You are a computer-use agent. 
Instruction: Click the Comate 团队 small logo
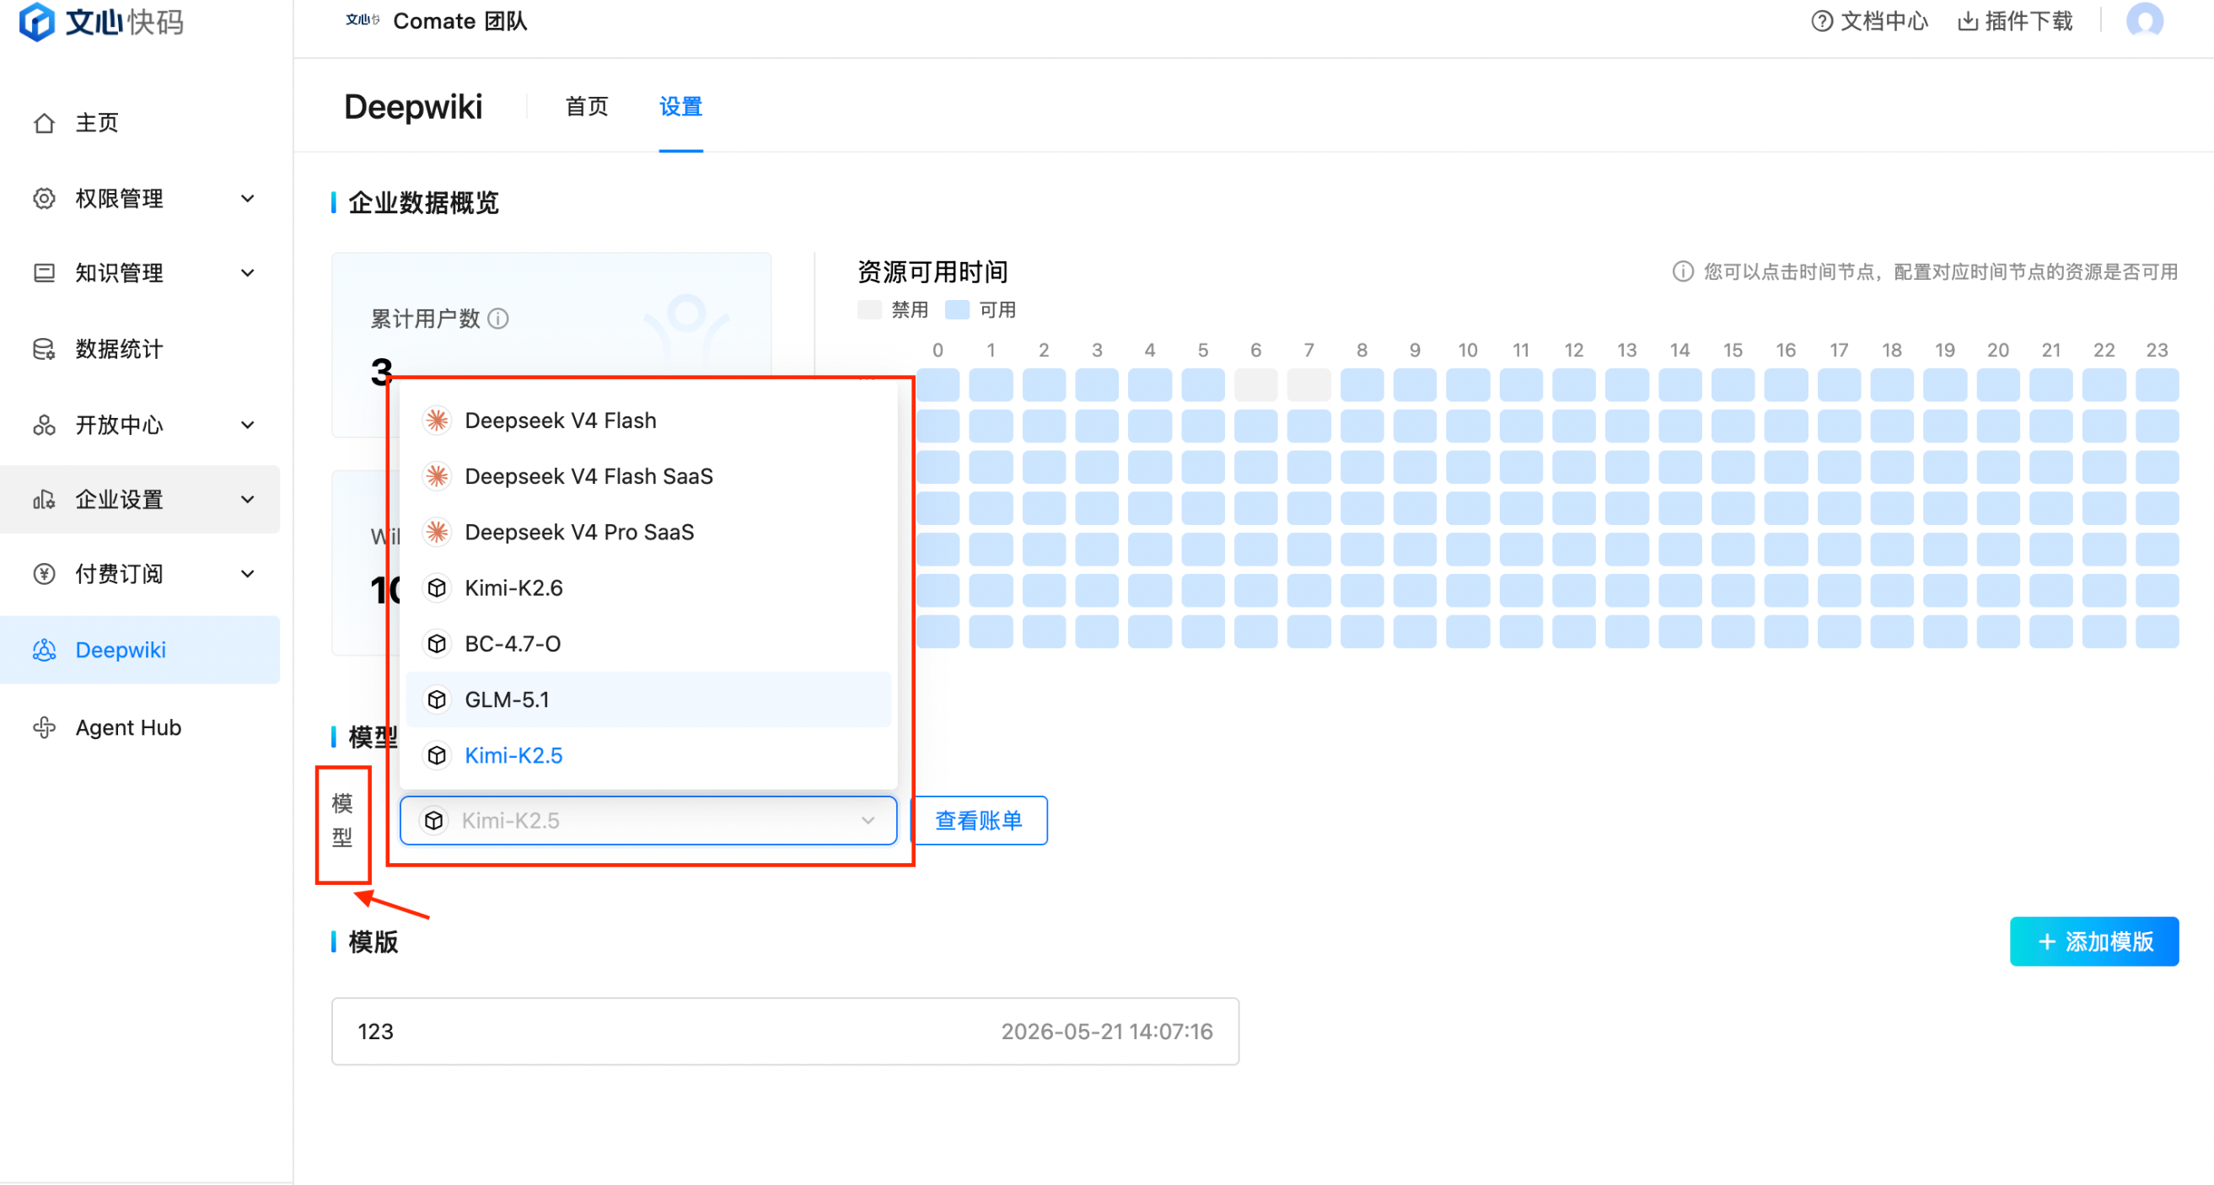[362, 19]
